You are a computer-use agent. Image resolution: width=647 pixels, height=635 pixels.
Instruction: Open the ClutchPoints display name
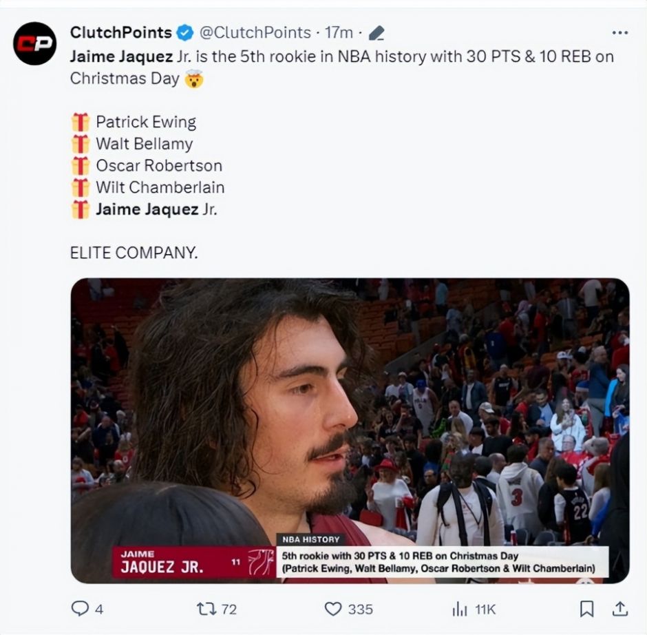pyautogui.click(x=121, y=32)
